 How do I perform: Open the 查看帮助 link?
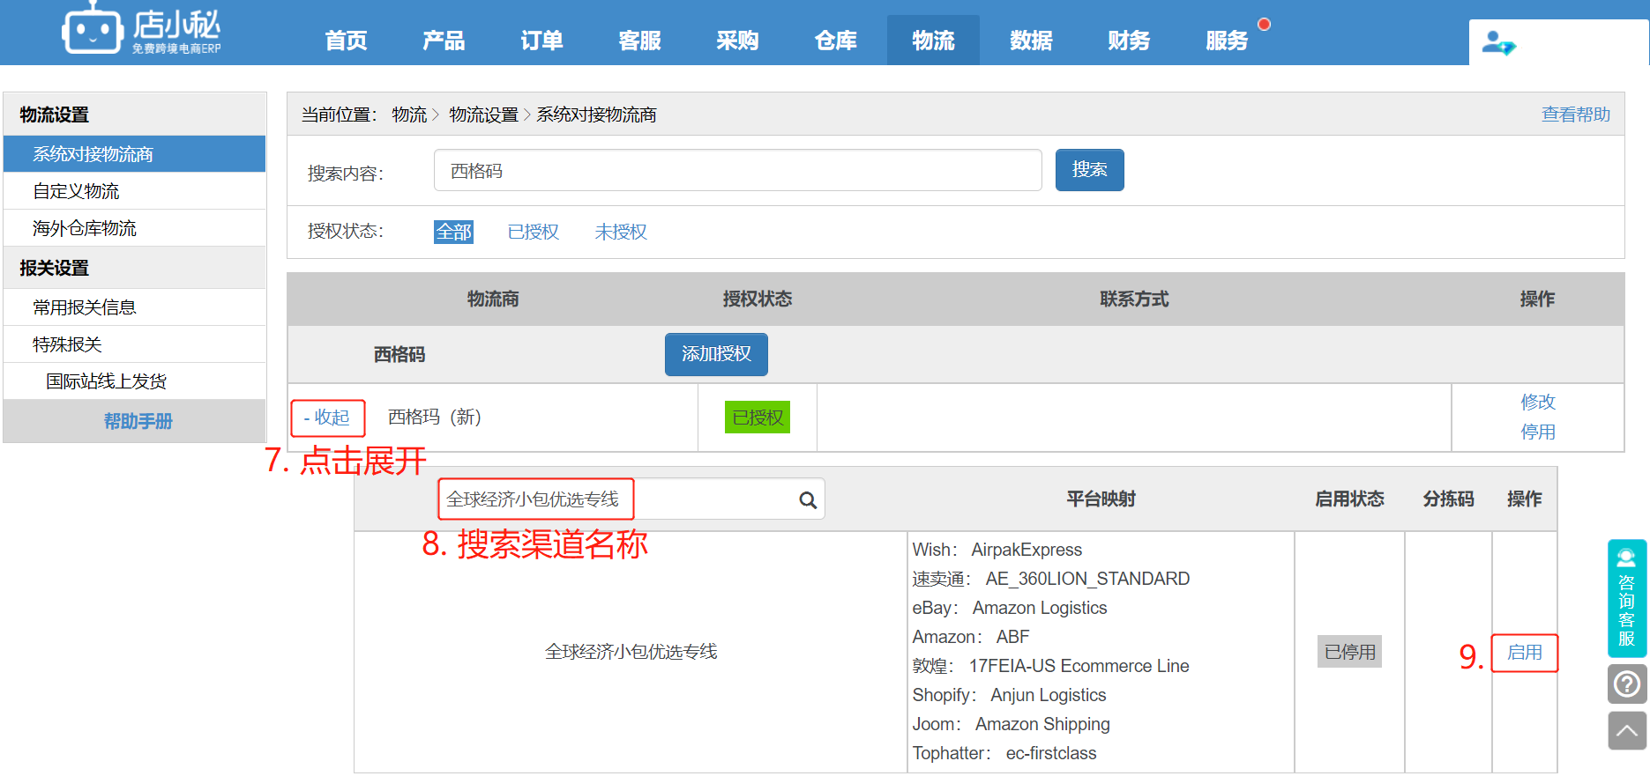pos(1575,115)
